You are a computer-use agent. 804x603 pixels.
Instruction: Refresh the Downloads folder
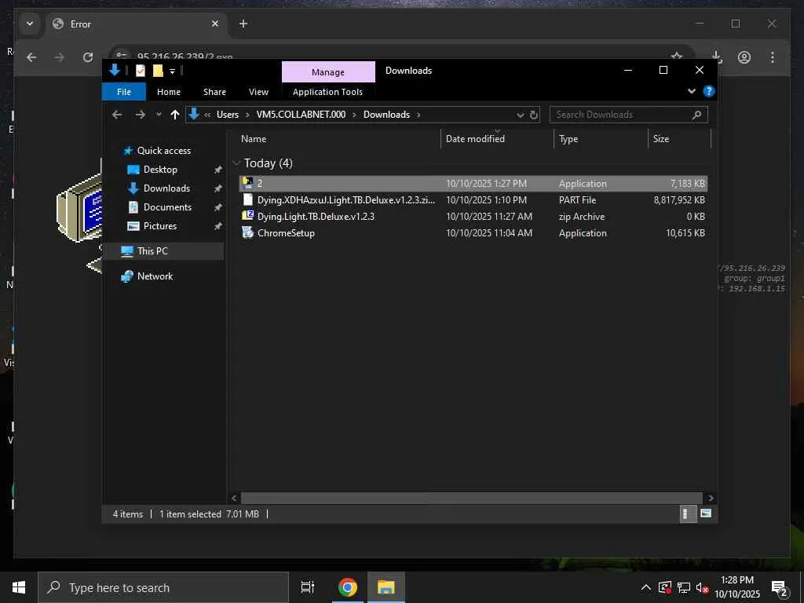click(534, 115)
